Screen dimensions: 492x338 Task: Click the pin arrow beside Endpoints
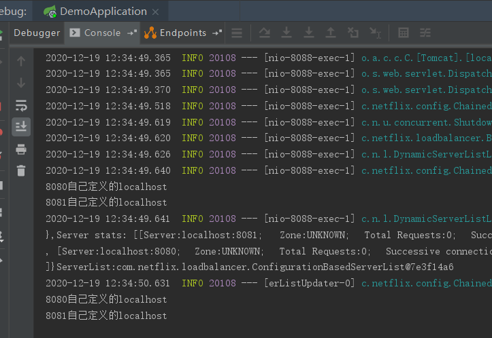point(217,33)
